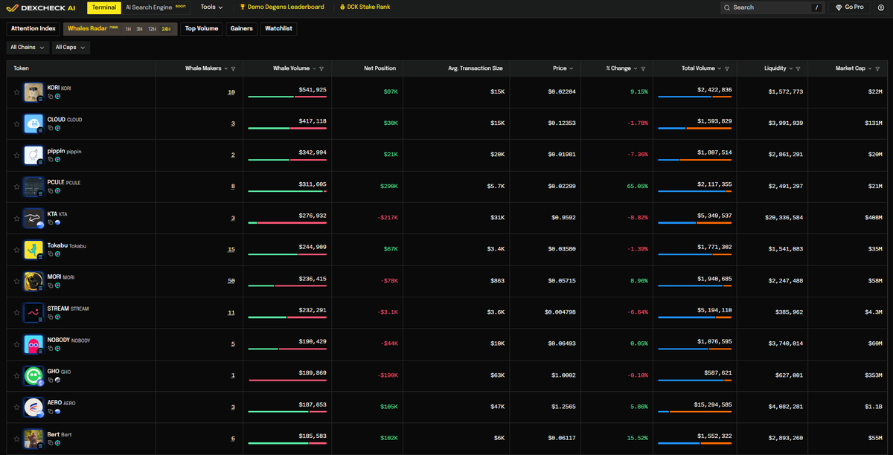Open Market Cap column filter funnel
This screenshot has width=893, height=455.
(877, 68)
